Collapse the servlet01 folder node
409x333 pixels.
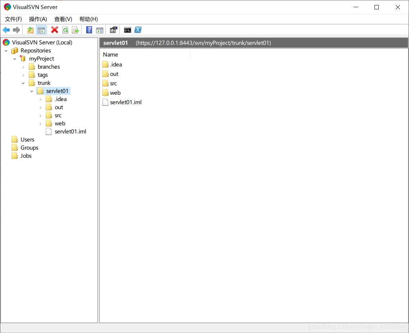point(32,91)
